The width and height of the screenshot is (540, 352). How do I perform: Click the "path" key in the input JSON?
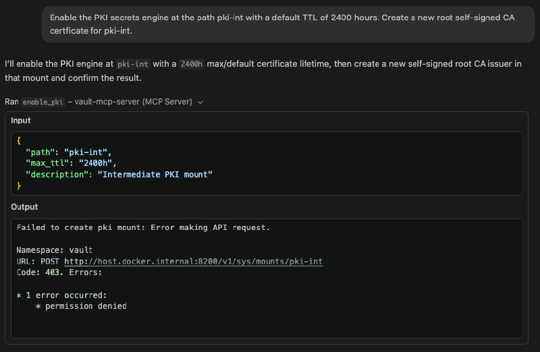tap(39, 152)
